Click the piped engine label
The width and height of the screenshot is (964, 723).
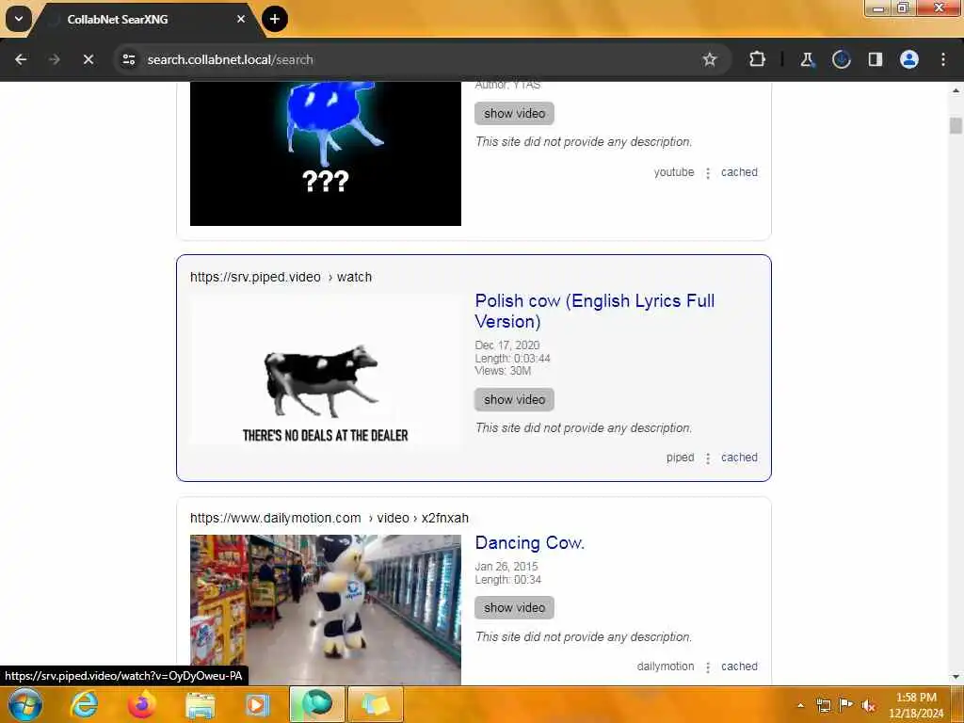coord(680,458)
